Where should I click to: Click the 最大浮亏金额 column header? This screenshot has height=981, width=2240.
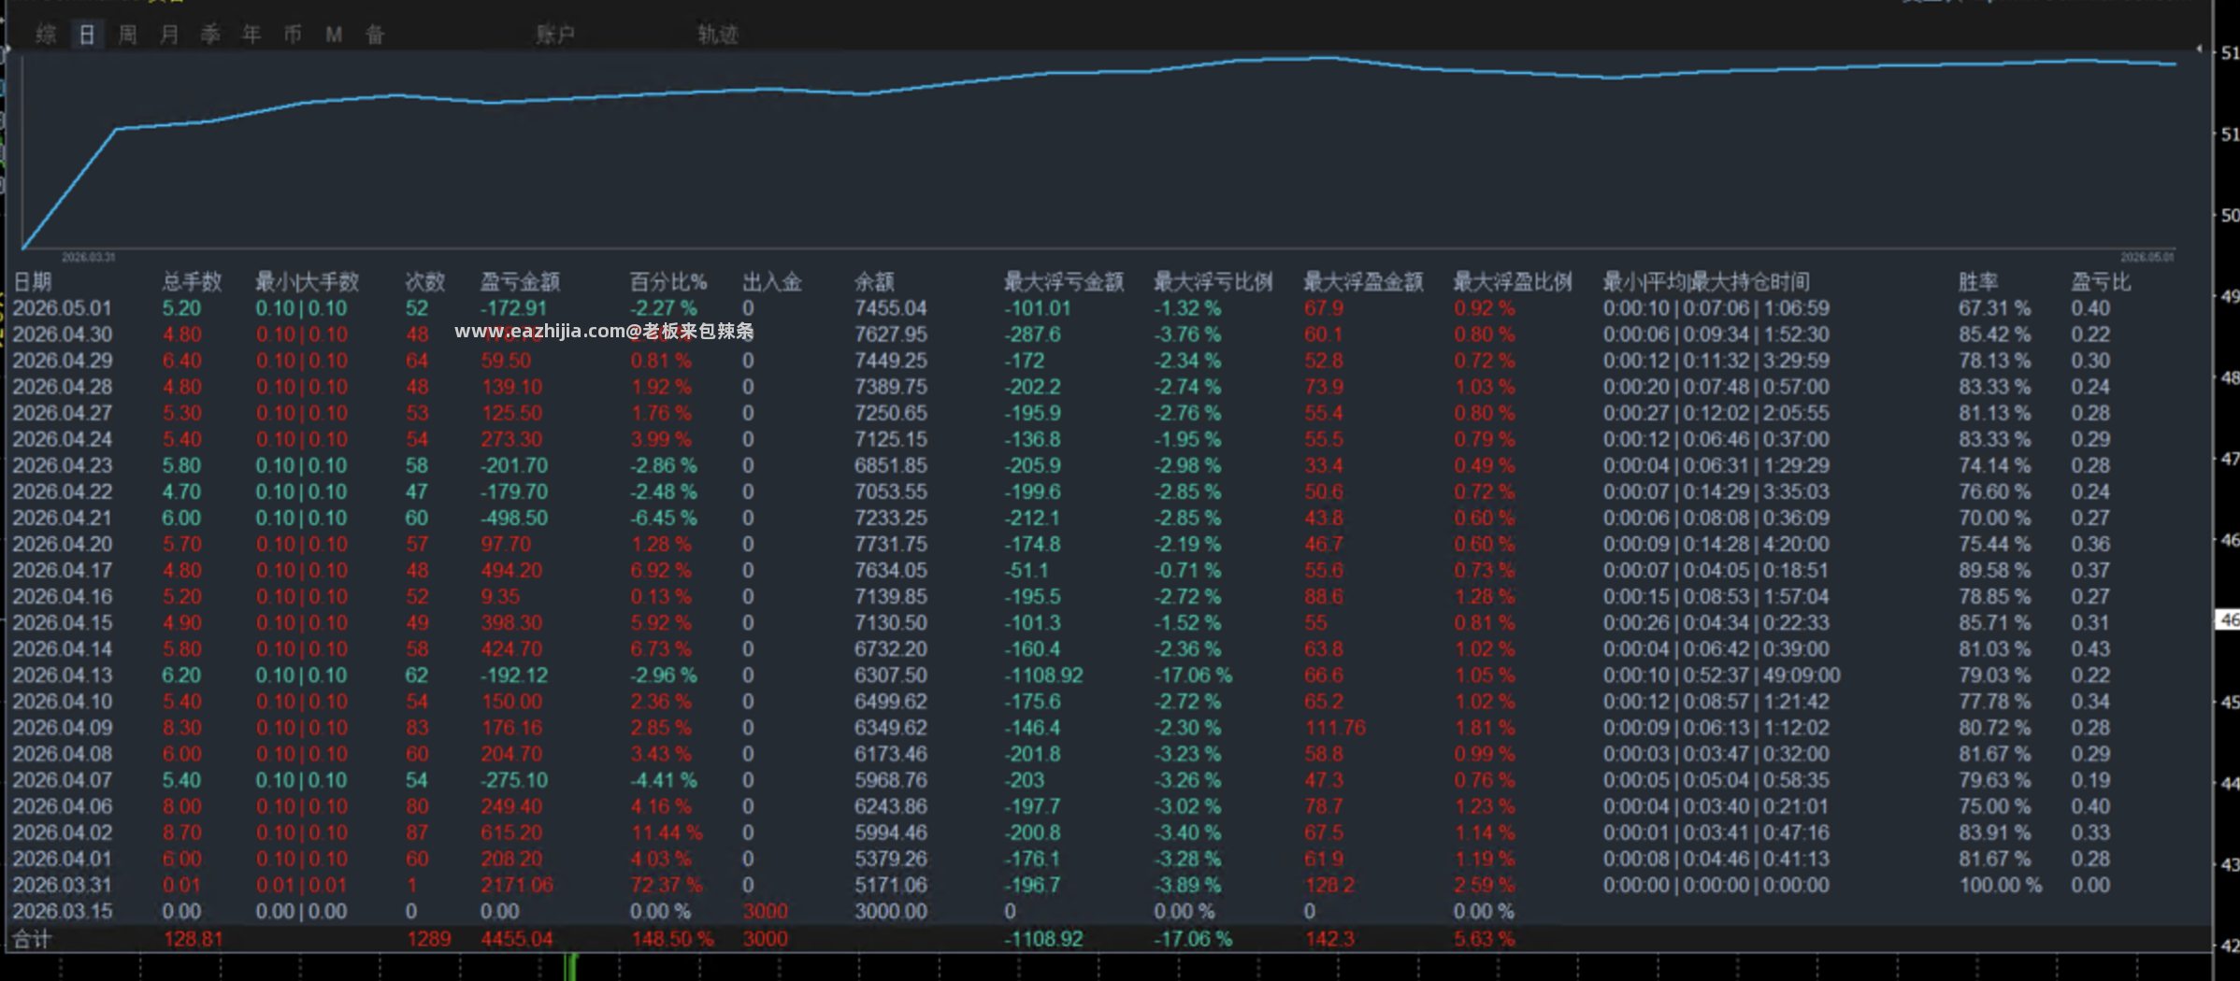(1064, 281)
